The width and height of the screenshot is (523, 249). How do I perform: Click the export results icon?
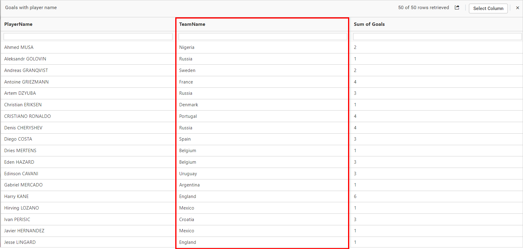coord(457,7)
